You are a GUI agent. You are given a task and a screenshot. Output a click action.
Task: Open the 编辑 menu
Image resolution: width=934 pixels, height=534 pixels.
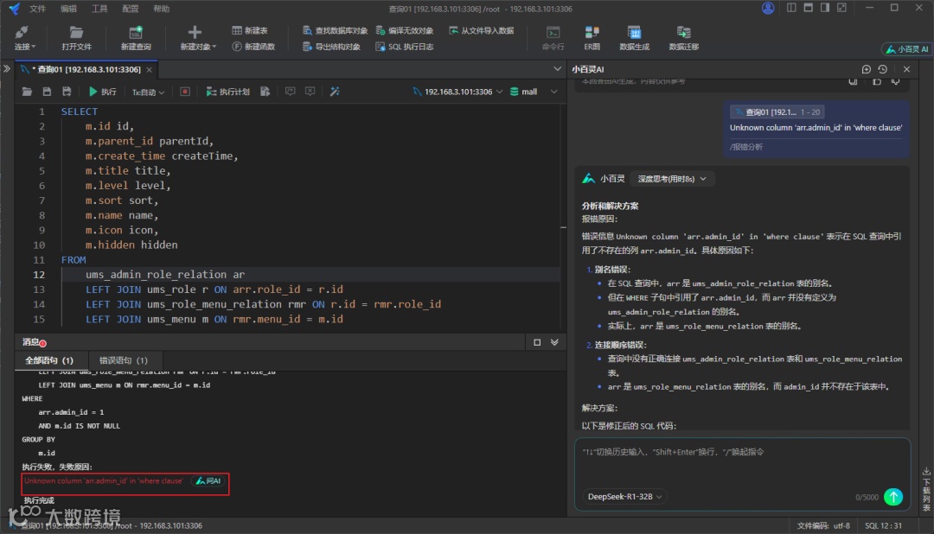[68, 9]
